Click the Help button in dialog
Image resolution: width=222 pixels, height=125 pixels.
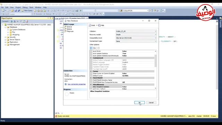101,25
